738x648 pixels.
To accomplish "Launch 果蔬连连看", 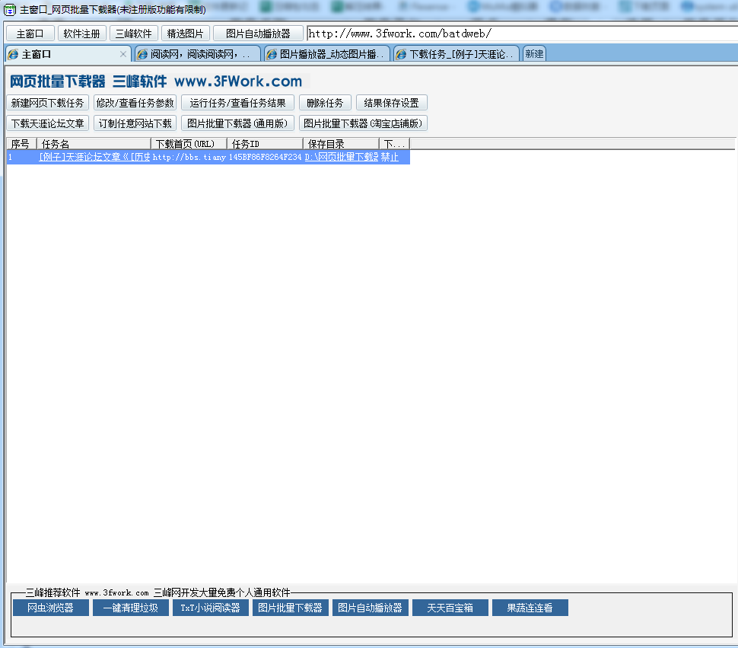I will [530, 608].
